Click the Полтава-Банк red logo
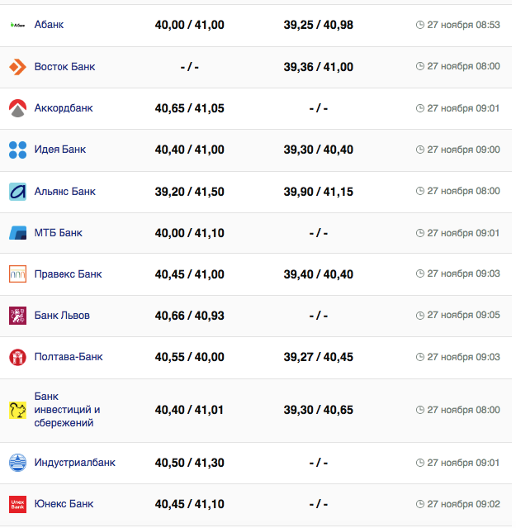 pos(17,357)
